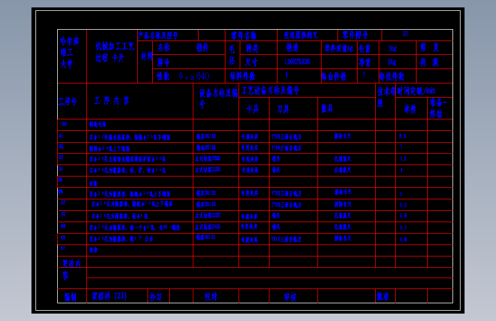Click process number '07' in the 工序号 column
This screenshot has width=496, height=321.
coord(63,203)
